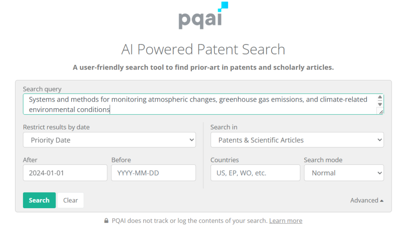The height and width of the screenshot is (241, 419).
Task: Open the Search mode dropdown
Action: pos(344,173)
